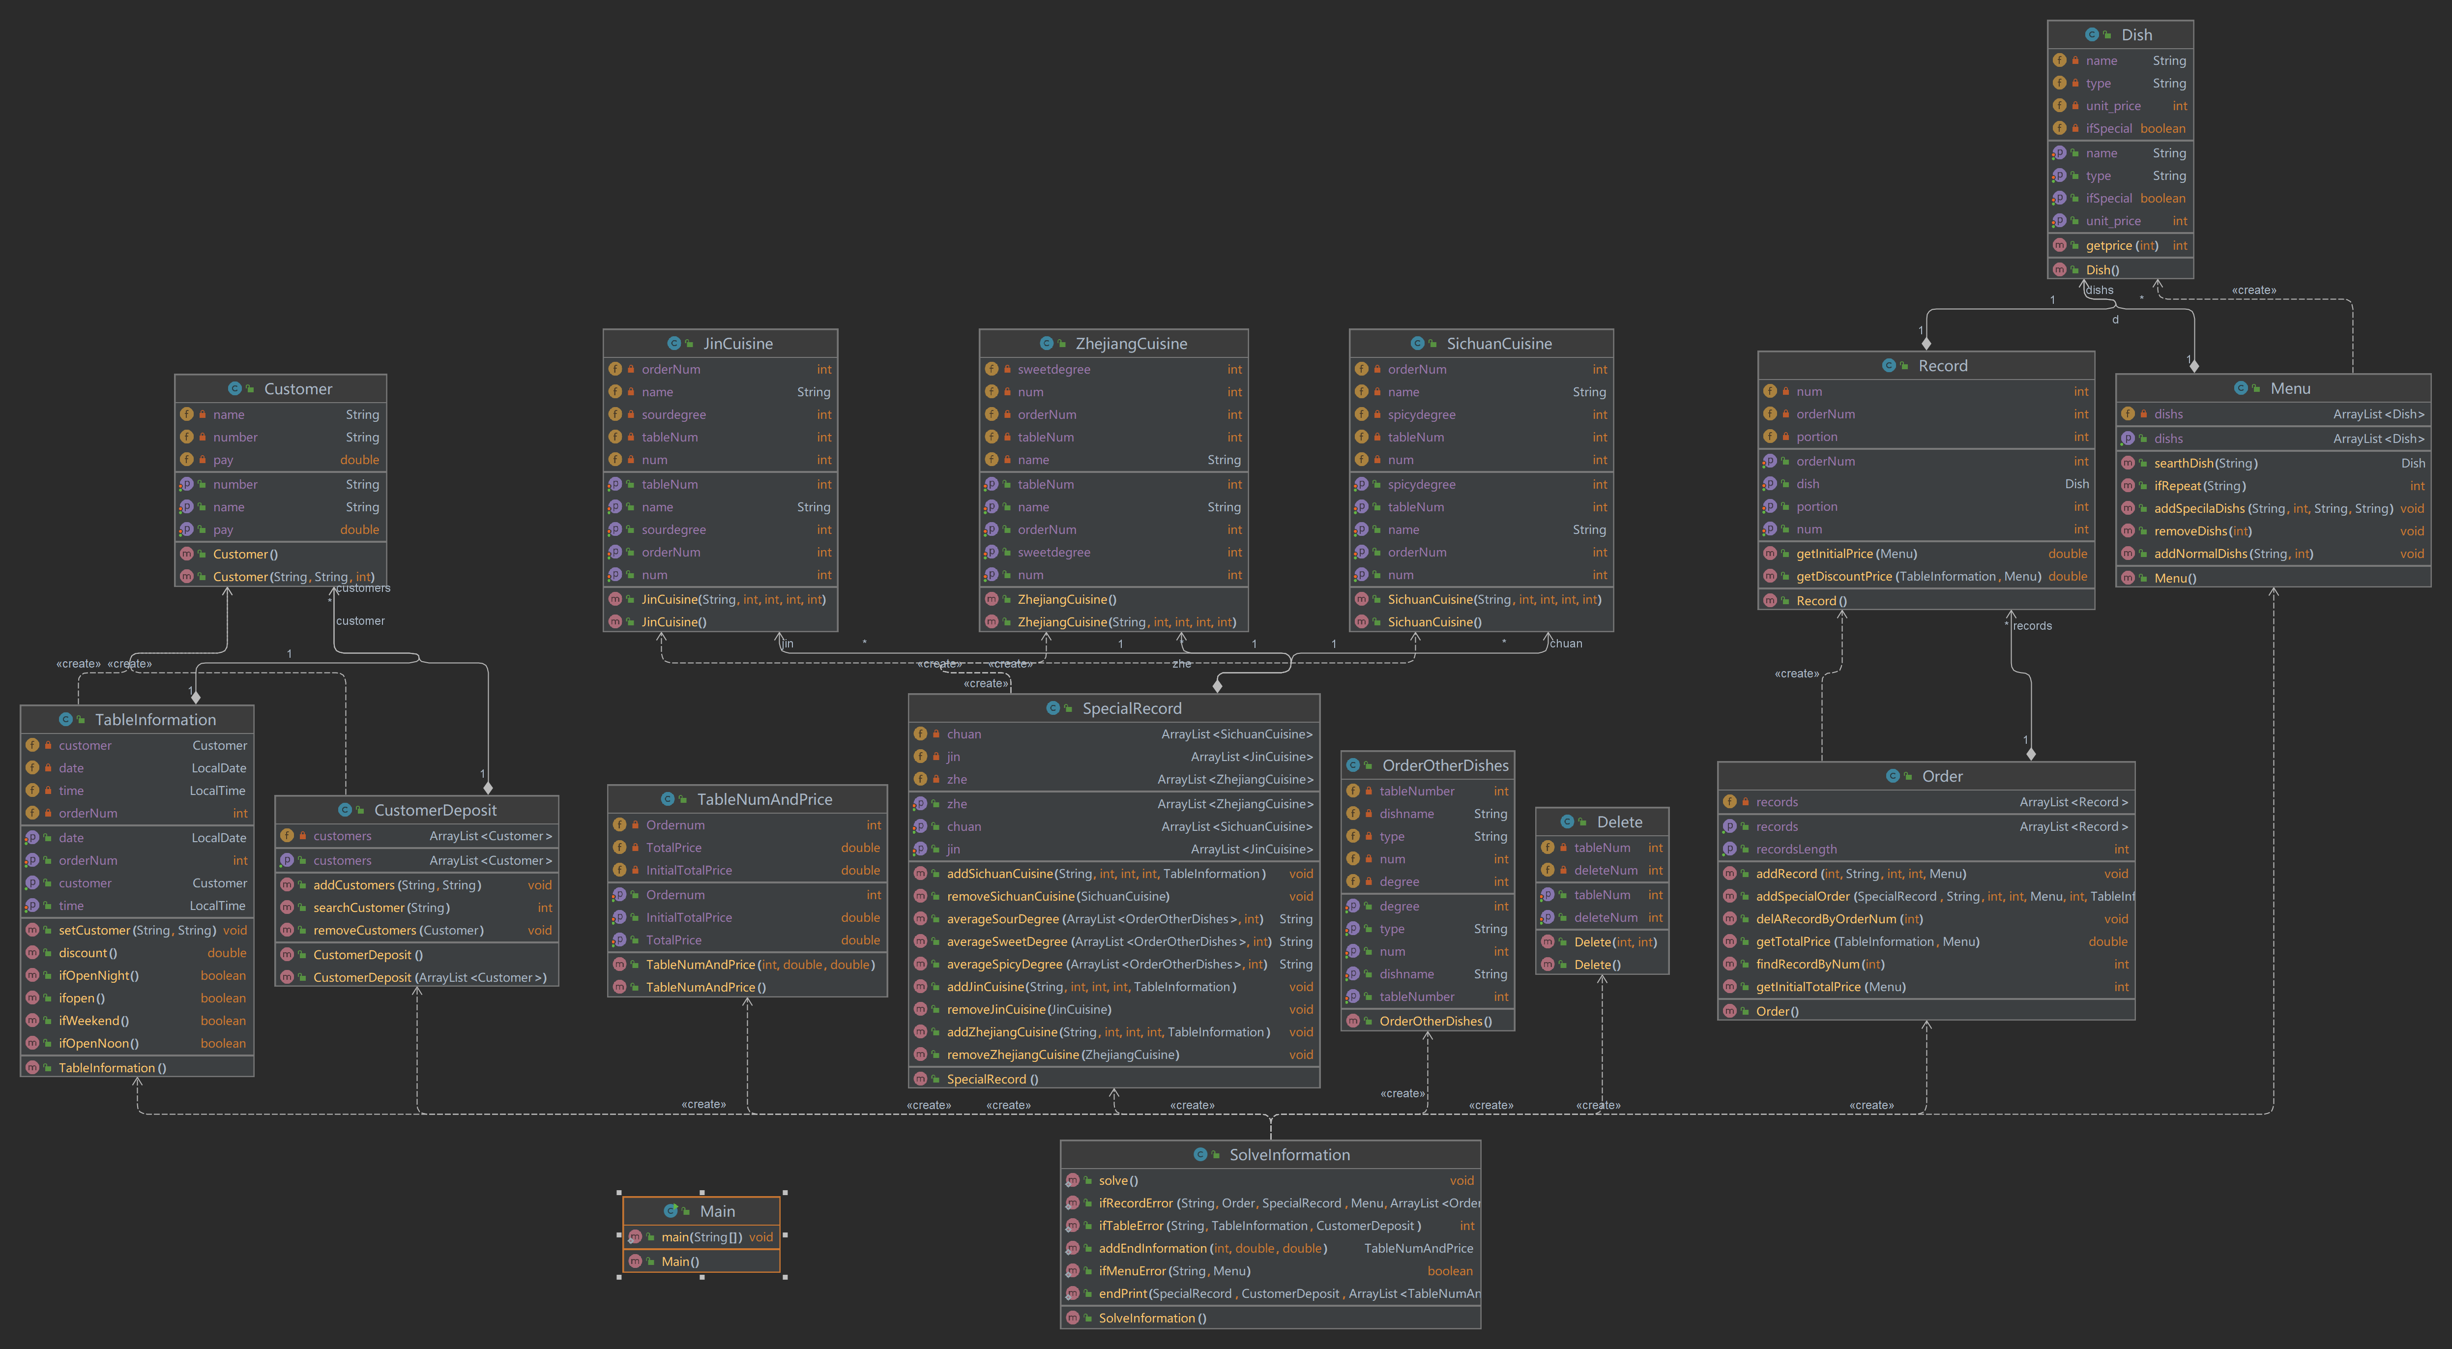The height and width of the screenshot is (1349, 2452).
Task: Click the endPrint method in SolveInformation
Action: pyautogui.click(x=1122, y=1294)
